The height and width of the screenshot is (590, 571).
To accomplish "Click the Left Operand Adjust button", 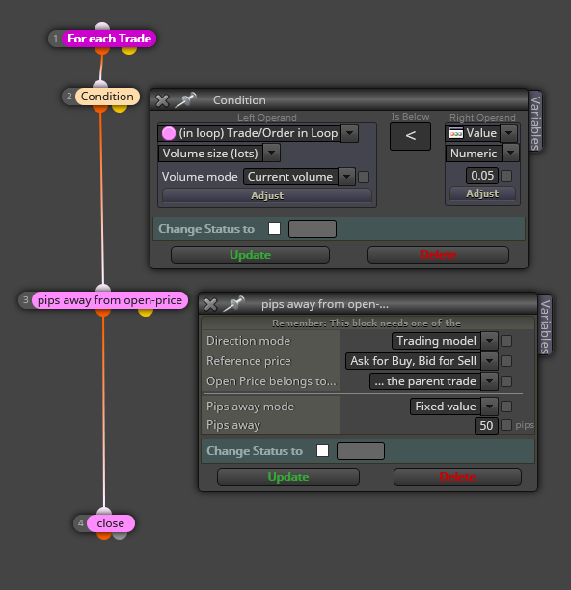I will (x=267, y=196).
